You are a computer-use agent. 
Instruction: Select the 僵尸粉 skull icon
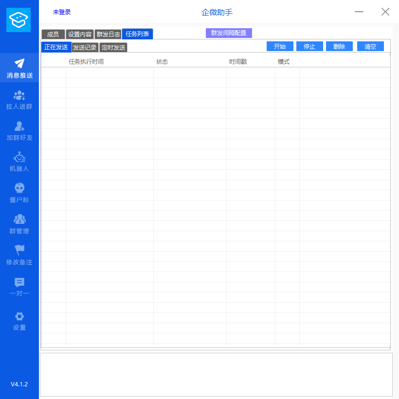pyautogui.click(x=19, y=188)
